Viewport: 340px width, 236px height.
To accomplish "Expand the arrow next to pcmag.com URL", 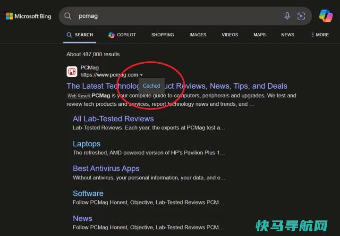I will (x=141, y=75).
